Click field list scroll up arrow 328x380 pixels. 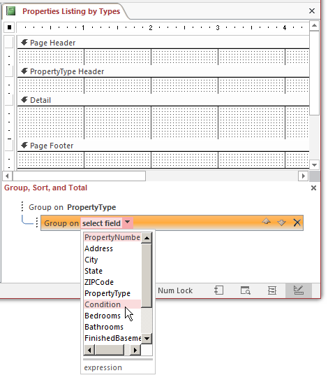click(x=147, y=238)
